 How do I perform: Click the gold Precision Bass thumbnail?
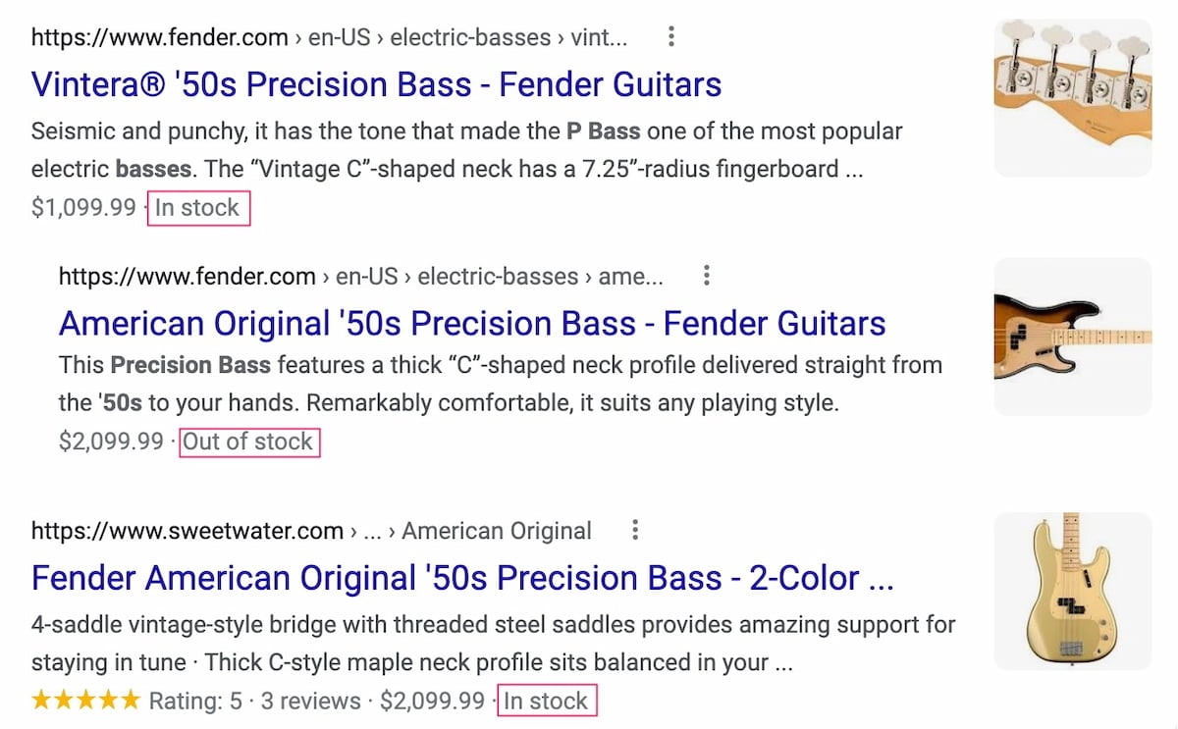click(x=1073, y=591)
